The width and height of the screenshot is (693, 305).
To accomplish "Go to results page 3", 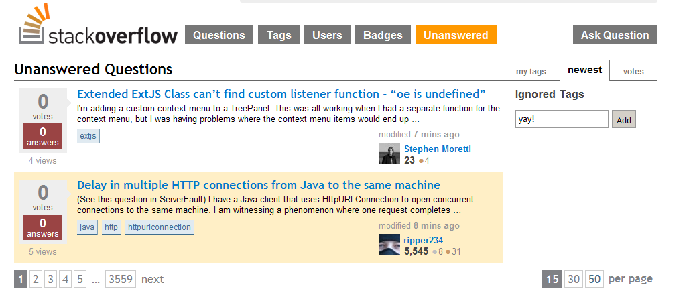I will coord(50,279).
